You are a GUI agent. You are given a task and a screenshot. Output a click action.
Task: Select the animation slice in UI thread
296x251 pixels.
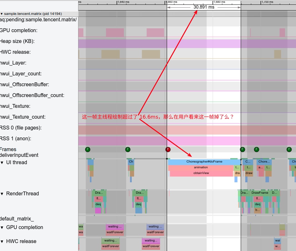point(201,167)
